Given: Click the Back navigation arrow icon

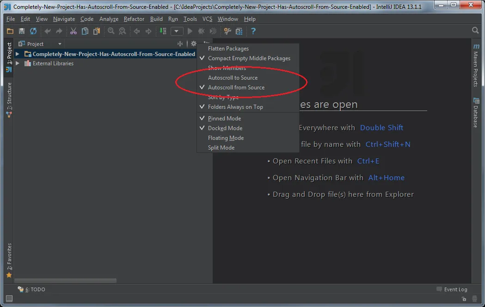Looking at the screenshot, I should tap(137, 31).
